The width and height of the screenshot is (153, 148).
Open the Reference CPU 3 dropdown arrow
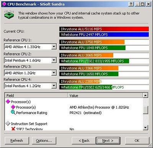[54, 73]
